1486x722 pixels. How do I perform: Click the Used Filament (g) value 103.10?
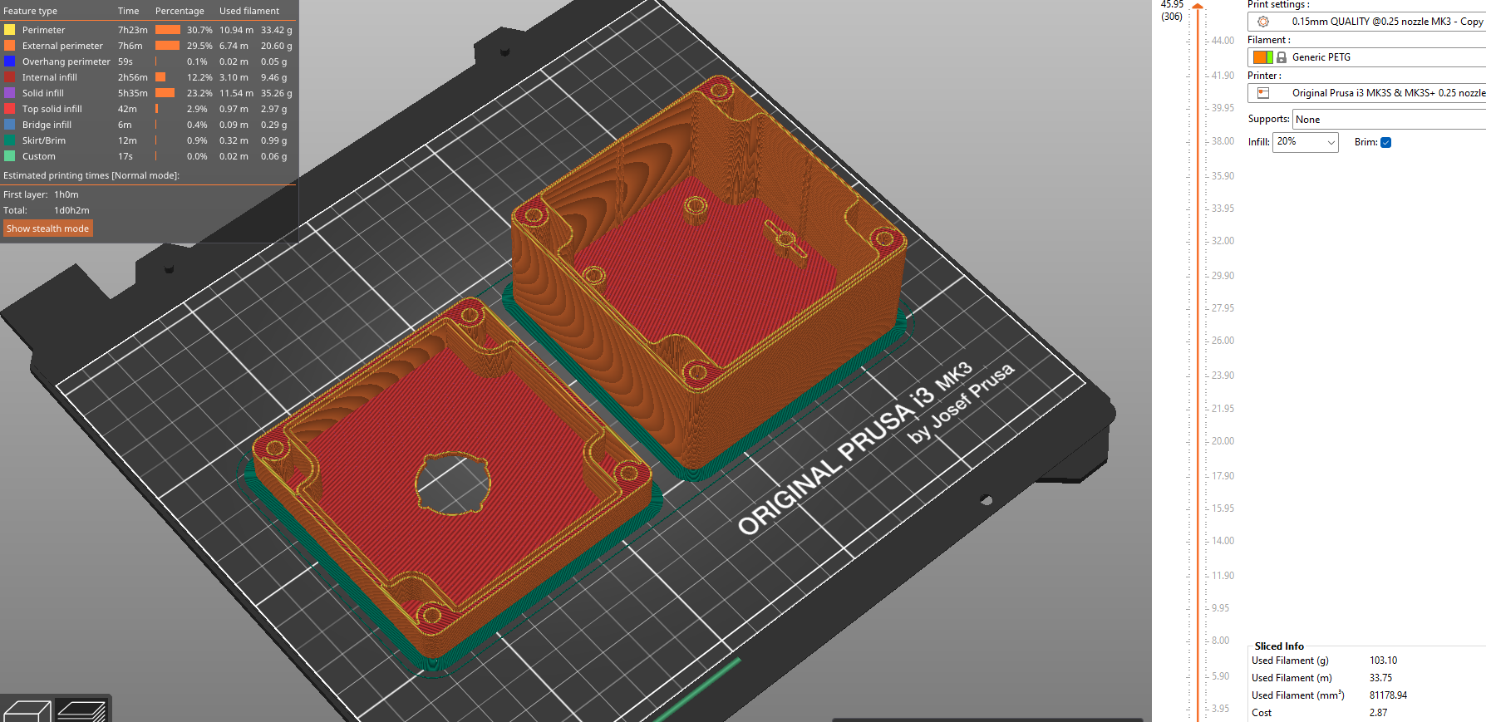(1383, 661)
